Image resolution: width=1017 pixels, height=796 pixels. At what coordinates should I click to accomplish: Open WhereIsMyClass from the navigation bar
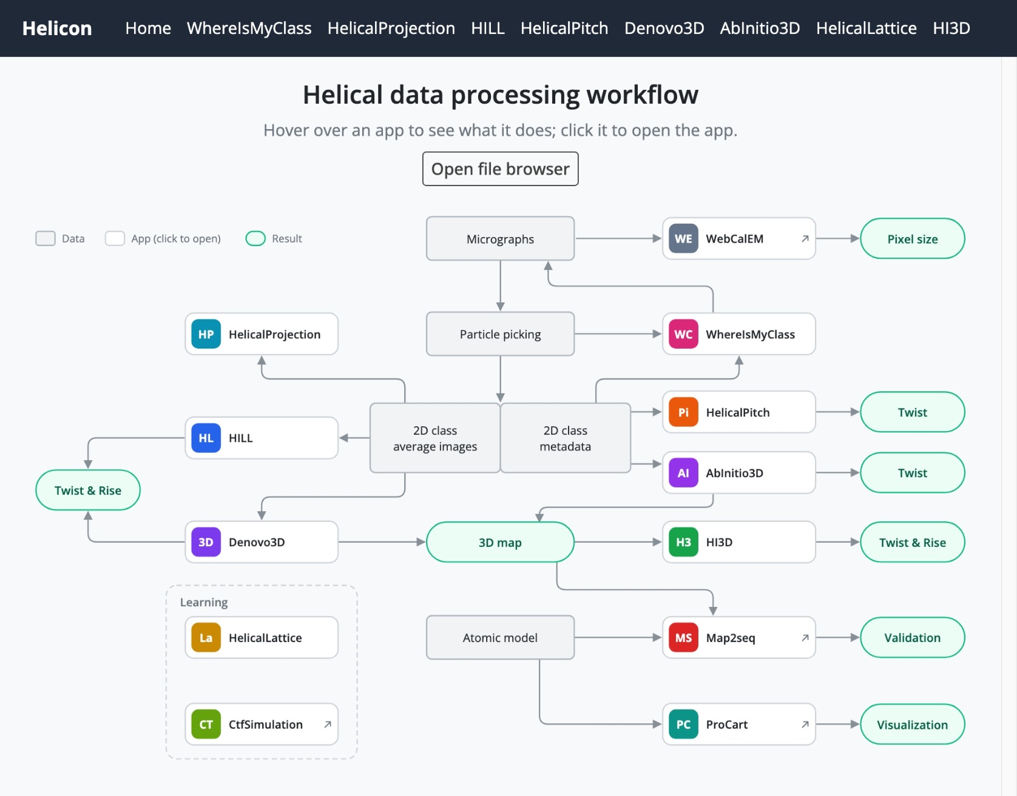point(249,28)
